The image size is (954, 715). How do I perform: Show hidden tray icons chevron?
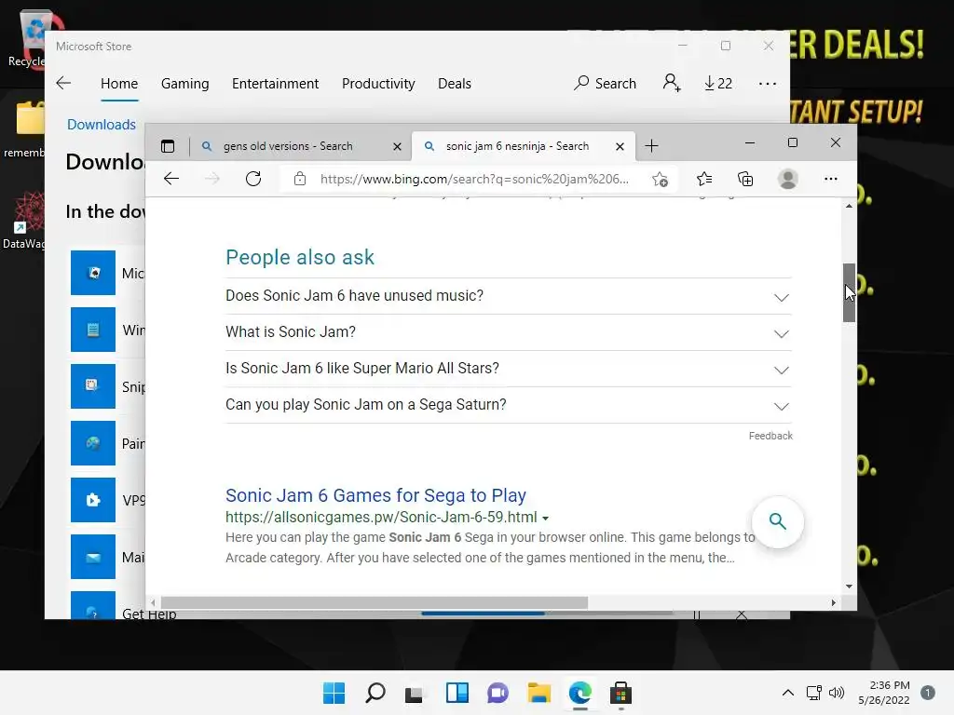tap(788, 693)
